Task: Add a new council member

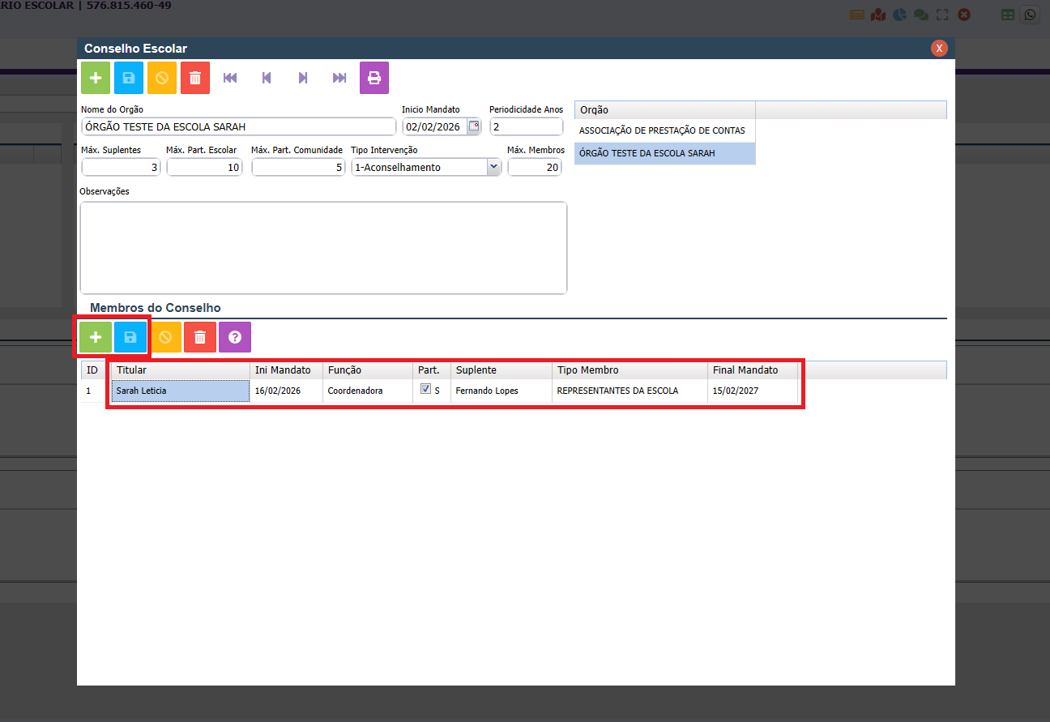Action: [x=96, y=337]
